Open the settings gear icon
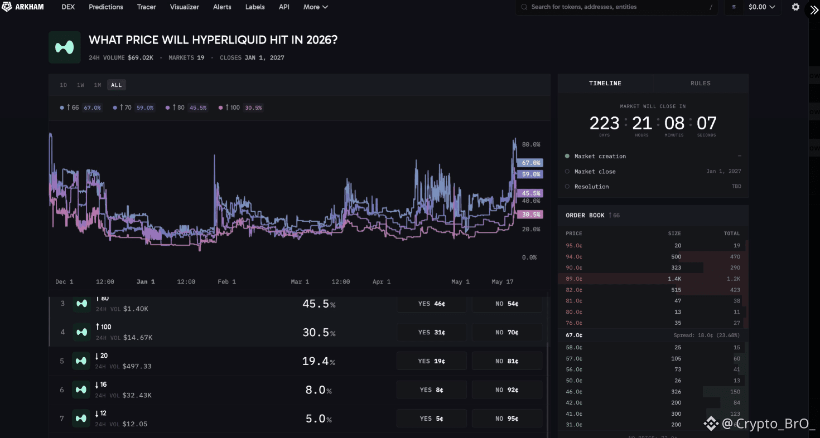This screenshot has height=438, width=820. [x=795, y=7]
